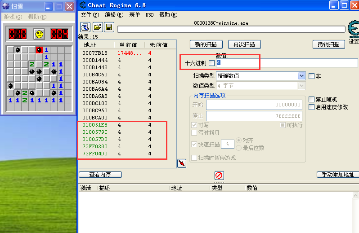The width and height of the screenshot is (359, 233).
Task: Open the 扫描类型 精确数值 dropdown
Action: point(261,76)
